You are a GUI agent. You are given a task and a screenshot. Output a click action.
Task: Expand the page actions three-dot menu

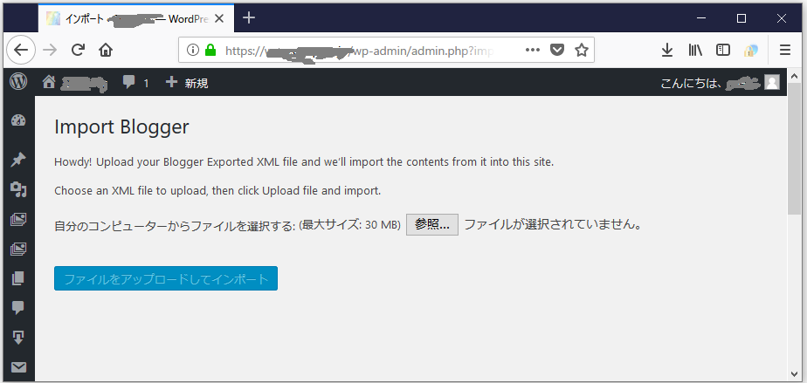click(533, 51)
